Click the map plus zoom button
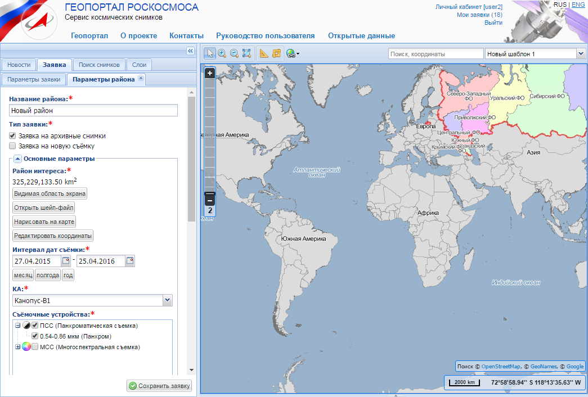 coord(210,73)
